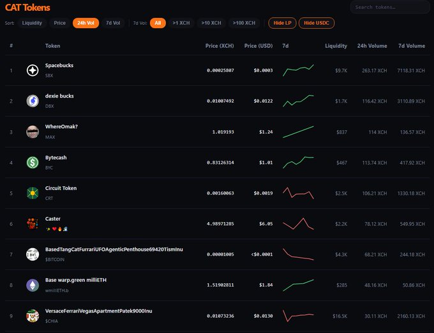The image size is (434, 333).
Task: Open the Circuit Token name link
Action: 61,188
